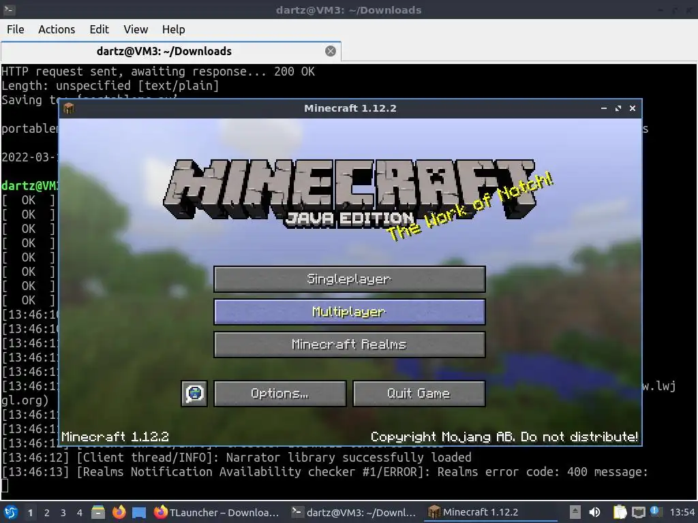Switch to the TLauncher Firefox window in the taskbar
The image size is (698, 523).
pyautogui.click(x=217, y=512)
